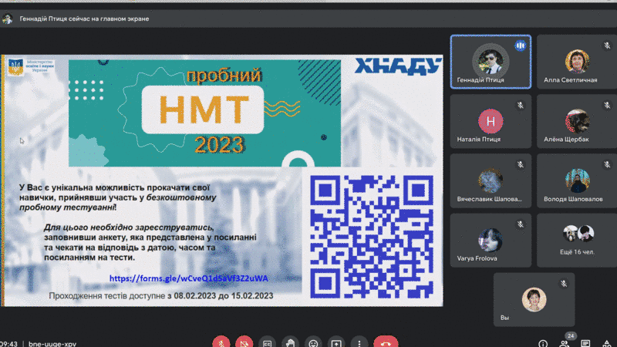The height and width of the screenshot is (347, 617).
Task: Click Алла Светличная participant tile
Action: point(577,62)
